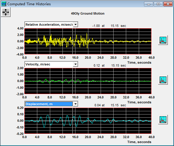The image size is (174, 146).
Task: Open spectrum icon beside displacement plot
Action: tap(163, 119)
